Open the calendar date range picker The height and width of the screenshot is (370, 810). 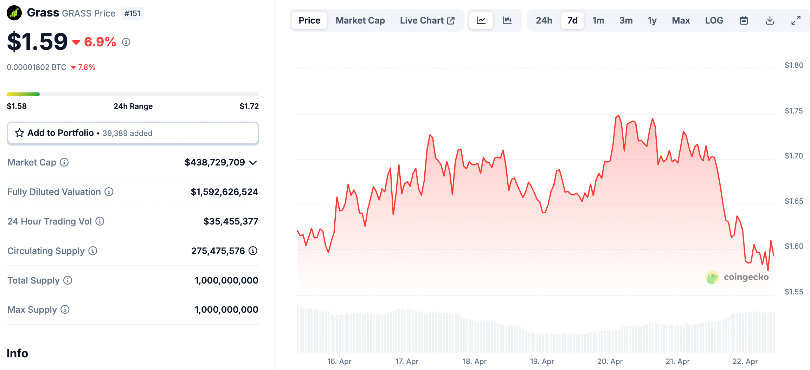point(744,20)
